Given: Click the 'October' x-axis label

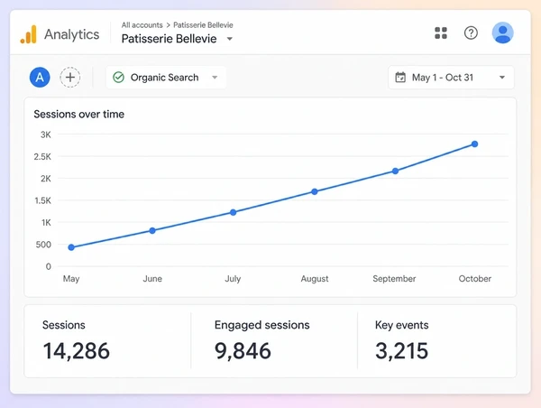Looking at the screenshot, I should click(475, 279).
